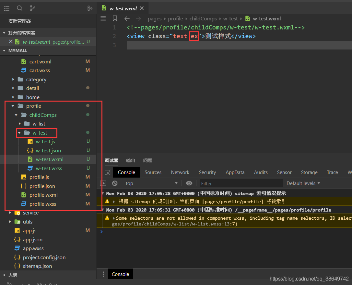Open the Security tab
This screenshot has width=352, height=285.
207,172
